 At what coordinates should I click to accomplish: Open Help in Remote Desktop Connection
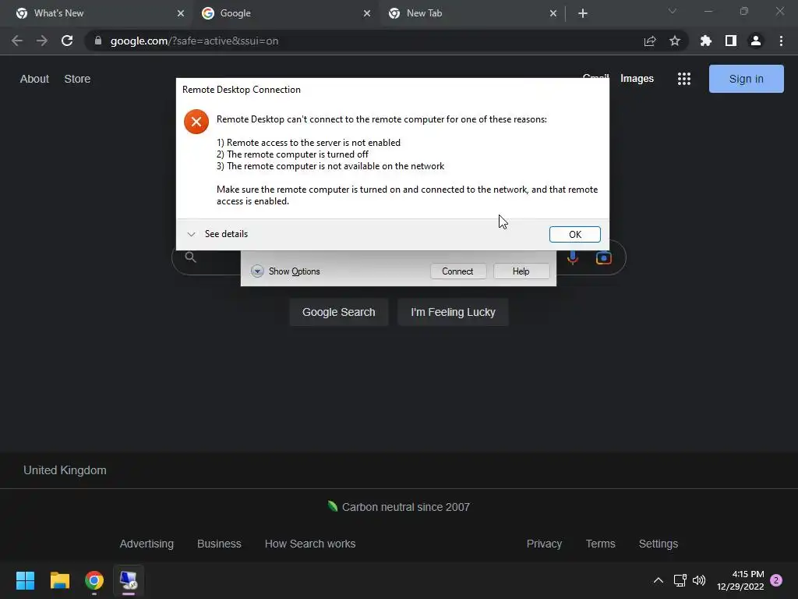tap(521, 271)
